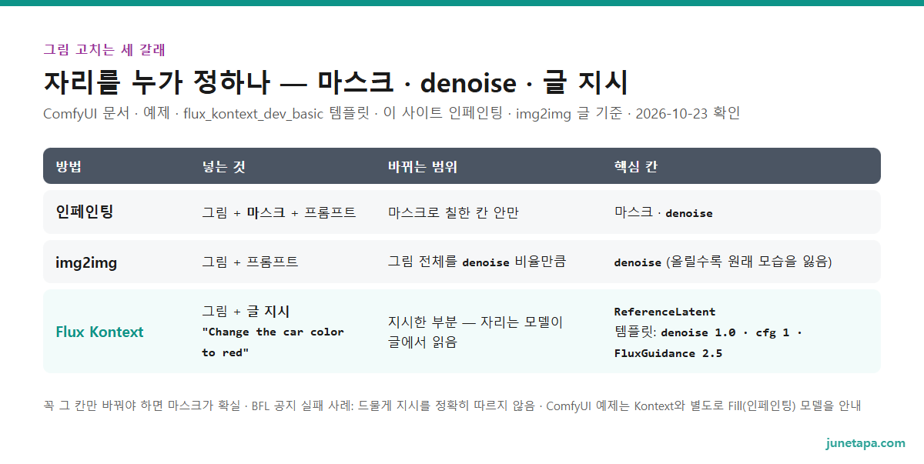
Task: Select the 'Flux Kontext' row label
Action: [x=99, y=332]
